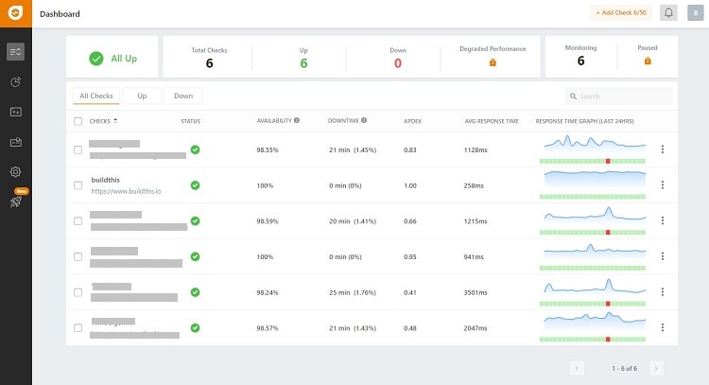Image resolution: width=709 pixels, height=385 pixels.
Task: Click the response graph in the 941ms row
Action: point(595,250)
